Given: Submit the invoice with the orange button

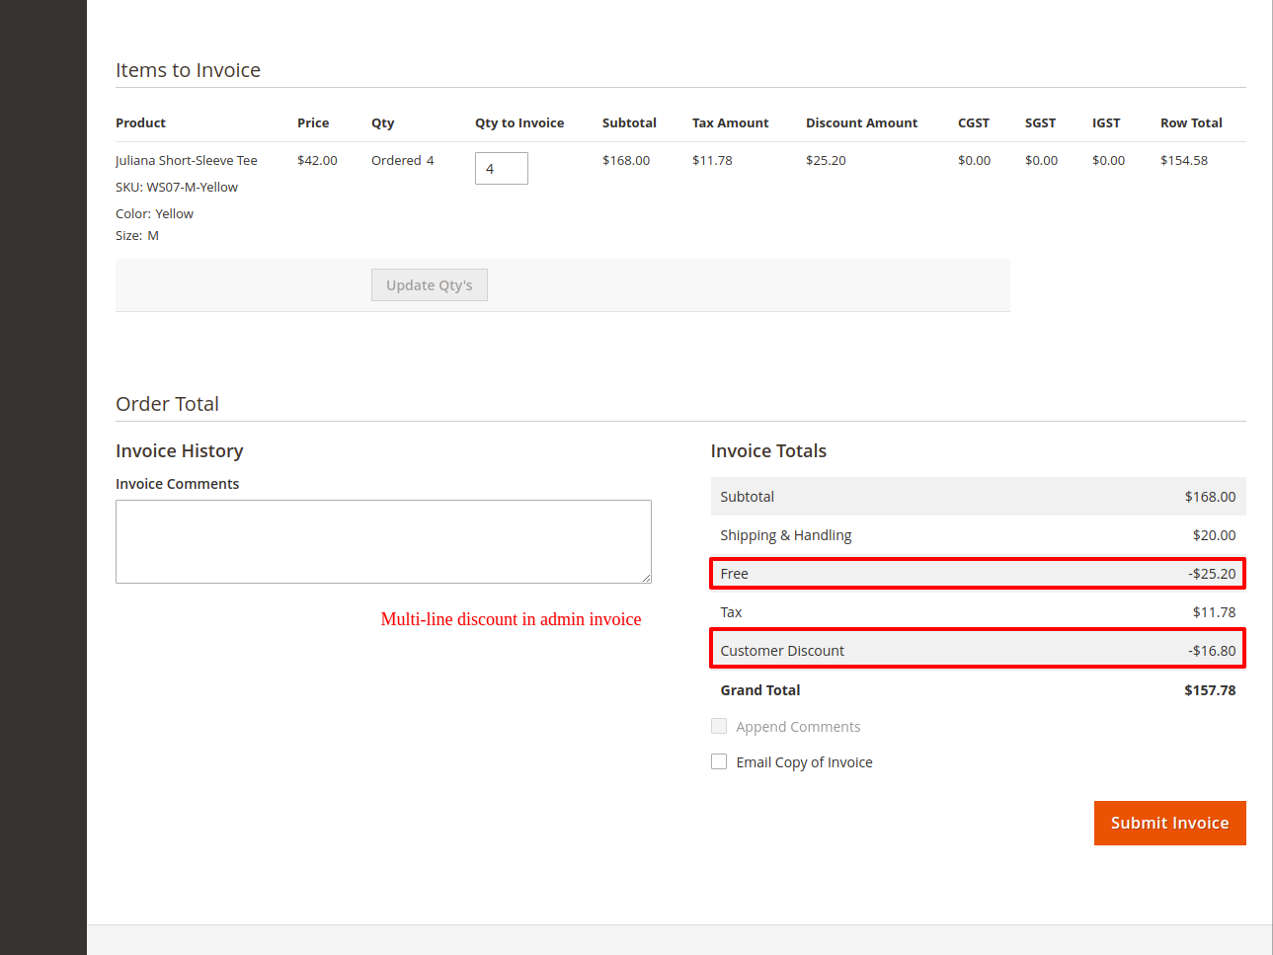Looking at the screenshot, I should (1169, 823).
